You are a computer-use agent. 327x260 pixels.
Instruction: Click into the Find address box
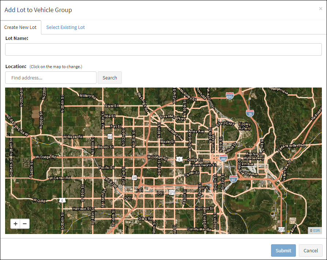click(51, 78)
